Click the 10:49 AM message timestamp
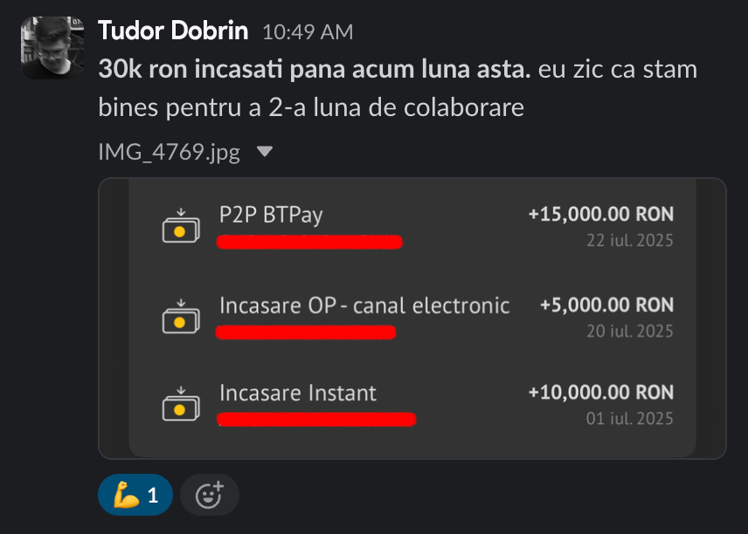This screenshot has height=534, width=748. (x=308, y=32)
